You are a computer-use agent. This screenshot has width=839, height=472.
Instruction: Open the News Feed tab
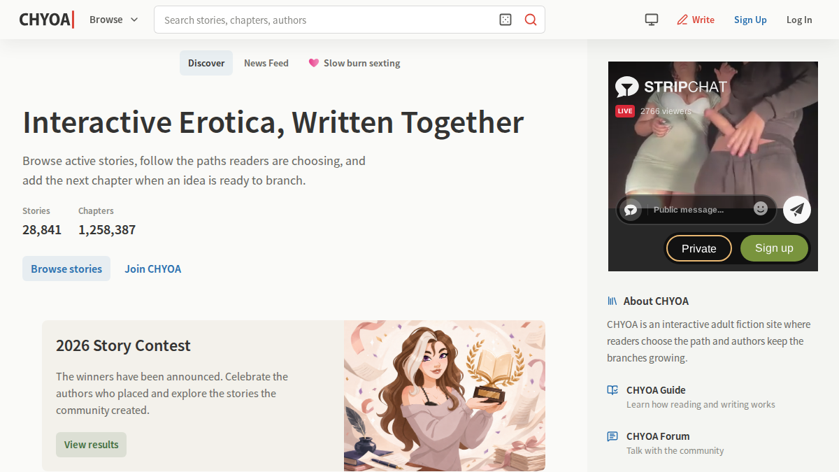(x=266, y=63)
